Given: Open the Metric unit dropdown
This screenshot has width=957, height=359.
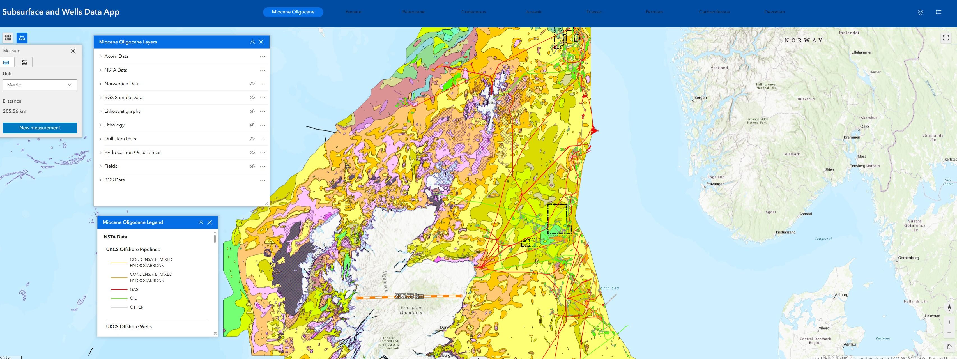Looking at the screenshot, I should tap(40, 85).
